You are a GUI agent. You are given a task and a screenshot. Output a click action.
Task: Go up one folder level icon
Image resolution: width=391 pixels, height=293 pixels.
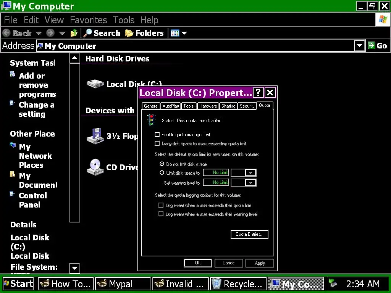point(74,33)
